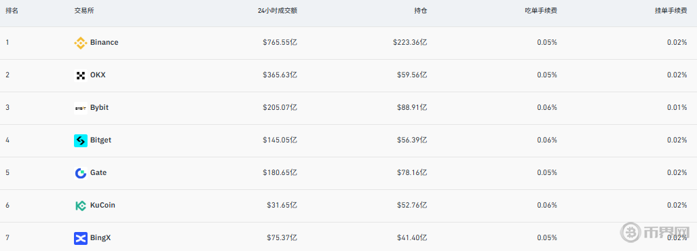Click rank number 4 in Bitget row
The height and width of the screenshot is (251, 697).
point(7,140)
